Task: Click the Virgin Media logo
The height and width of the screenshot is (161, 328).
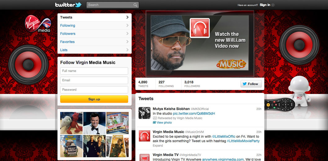Action: [x=38, y=24]
